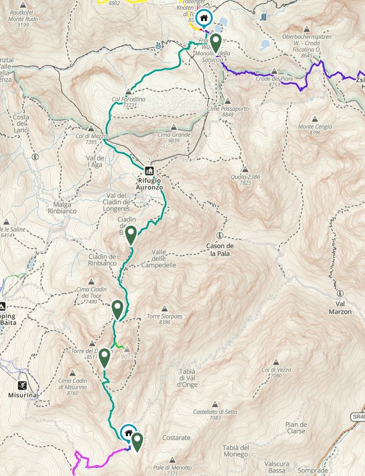This screenshot has height=476, width=365.
Task: Click the blue house marker near Toblinger Knoten
Action: 204,18
